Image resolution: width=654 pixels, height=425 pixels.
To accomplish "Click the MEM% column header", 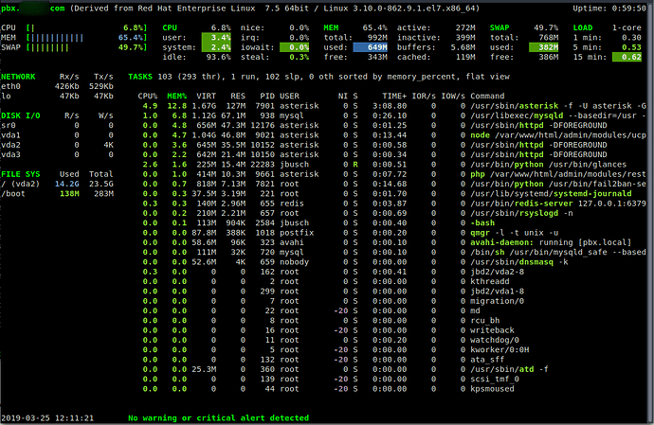I will point(177,97).
